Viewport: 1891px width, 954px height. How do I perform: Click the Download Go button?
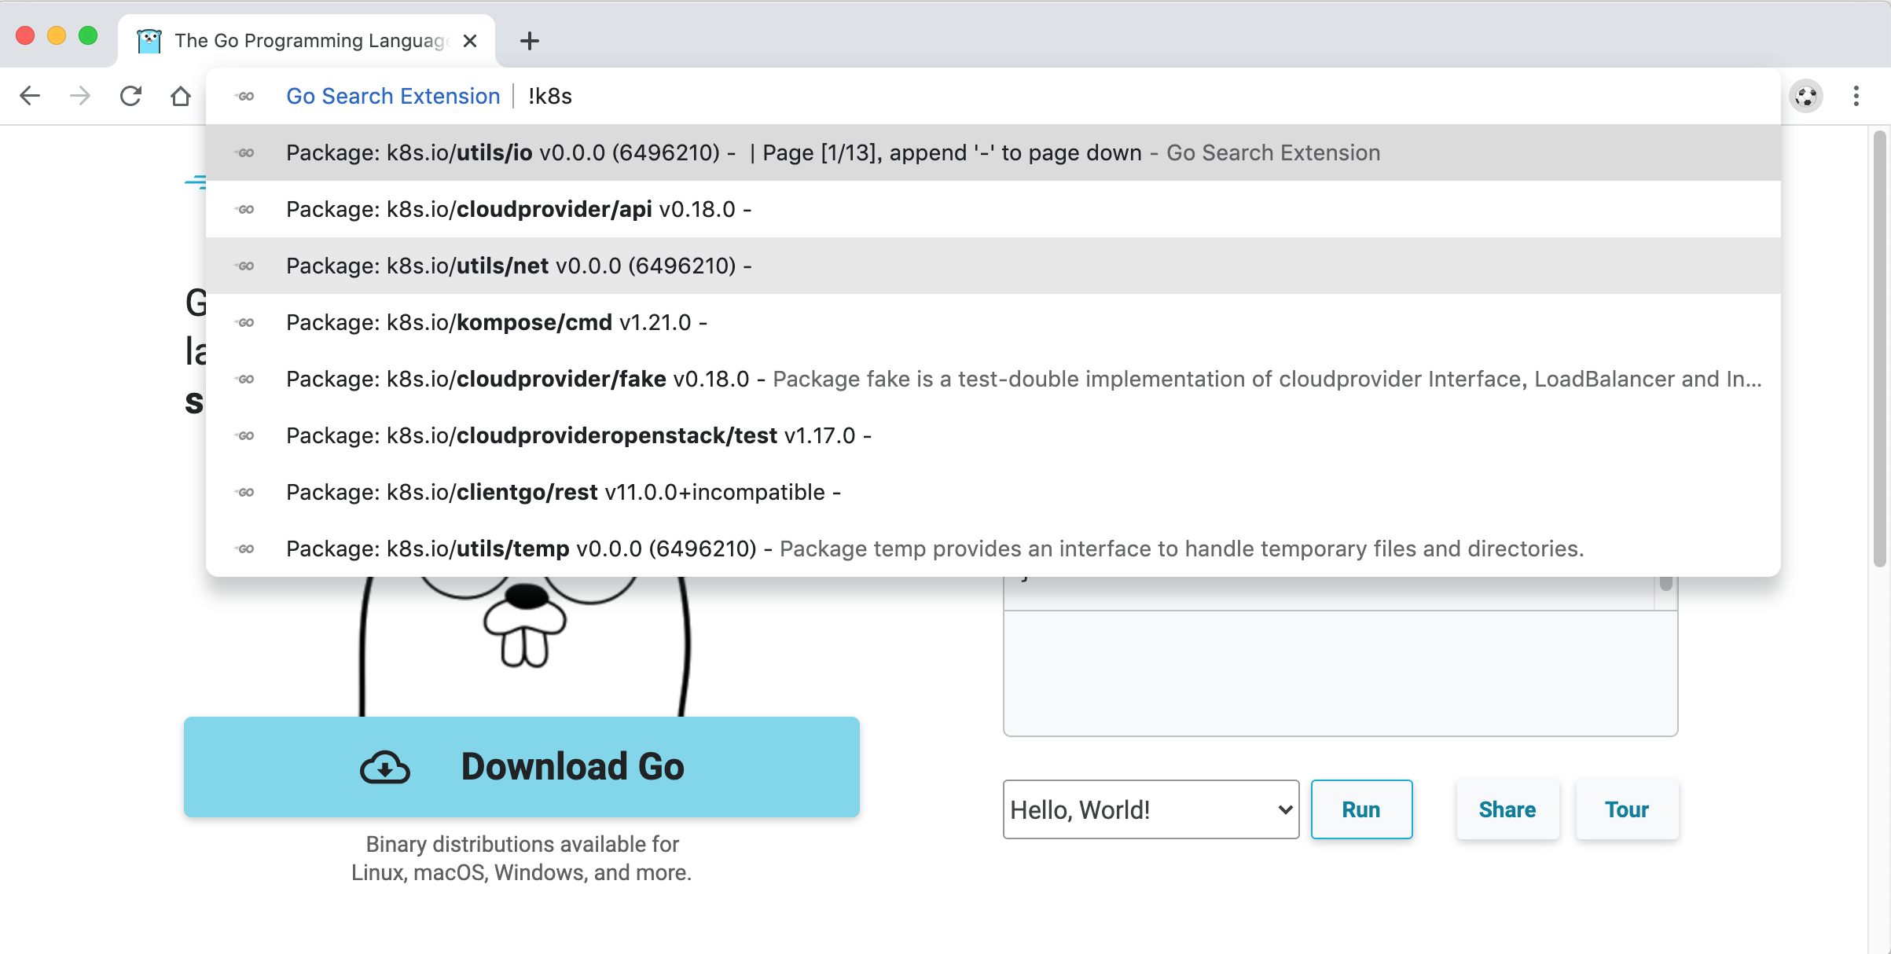tap(522, 767)
